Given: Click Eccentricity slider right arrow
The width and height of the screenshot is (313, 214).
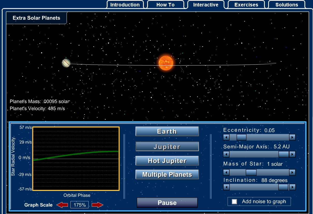Looking at the screenshot, I should tap(292, 137).
